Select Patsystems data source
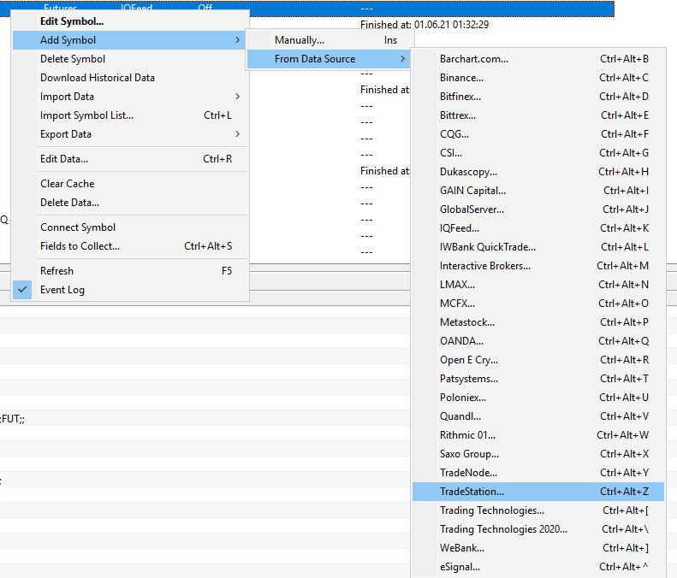Screen dimensions: 677x578 (538, 379)
